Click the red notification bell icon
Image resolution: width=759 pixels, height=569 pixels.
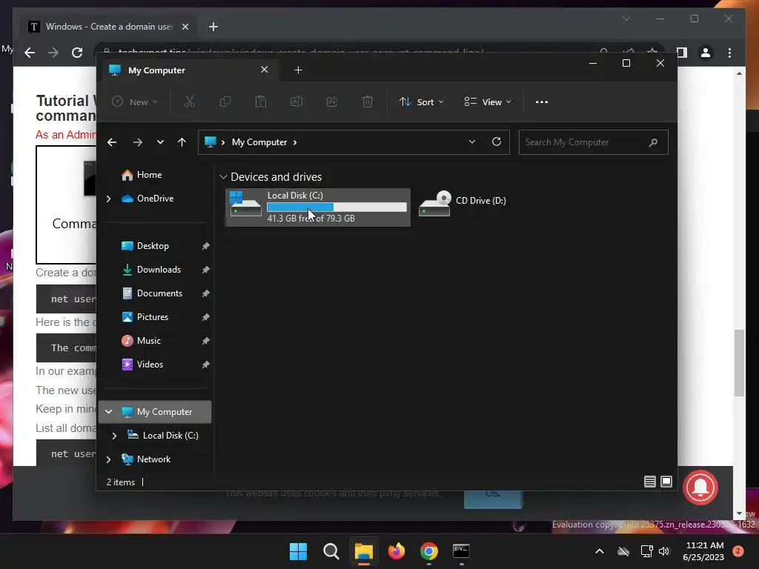[x=700, y=488]
